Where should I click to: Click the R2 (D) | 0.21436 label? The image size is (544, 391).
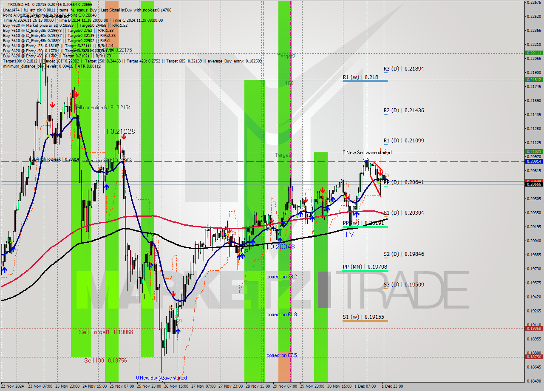tap(404, 110)
